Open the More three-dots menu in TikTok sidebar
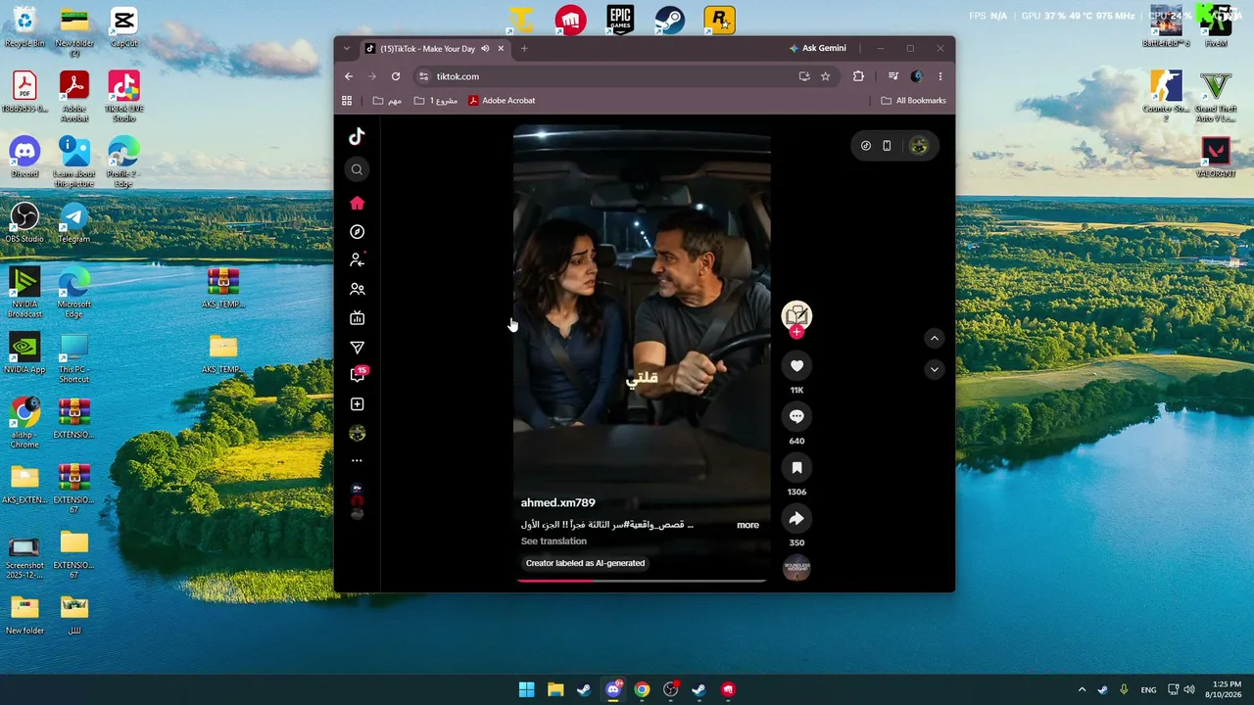Viewport: 1254px width, 705px height. pyautogui.click(x=357, y=460)
